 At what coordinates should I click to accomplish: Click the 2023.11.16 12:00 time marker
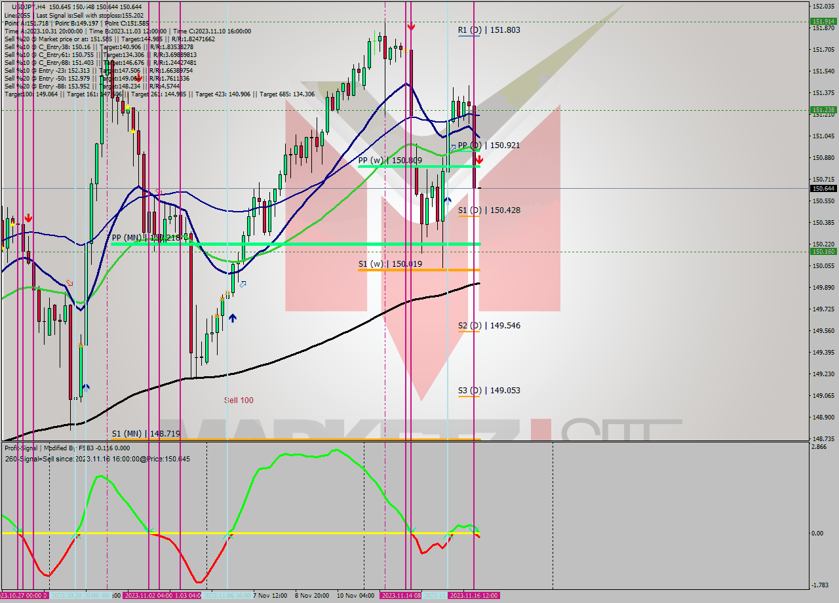pyautogui.click(x=473, y=596)
